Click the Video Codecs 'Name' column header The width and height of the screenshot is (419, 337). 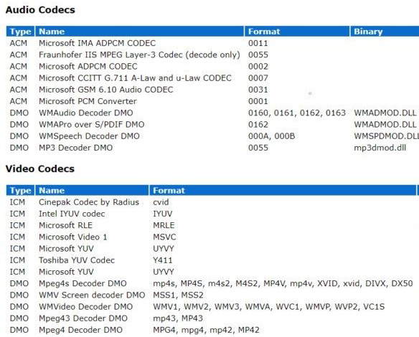(x=92, y=191)
